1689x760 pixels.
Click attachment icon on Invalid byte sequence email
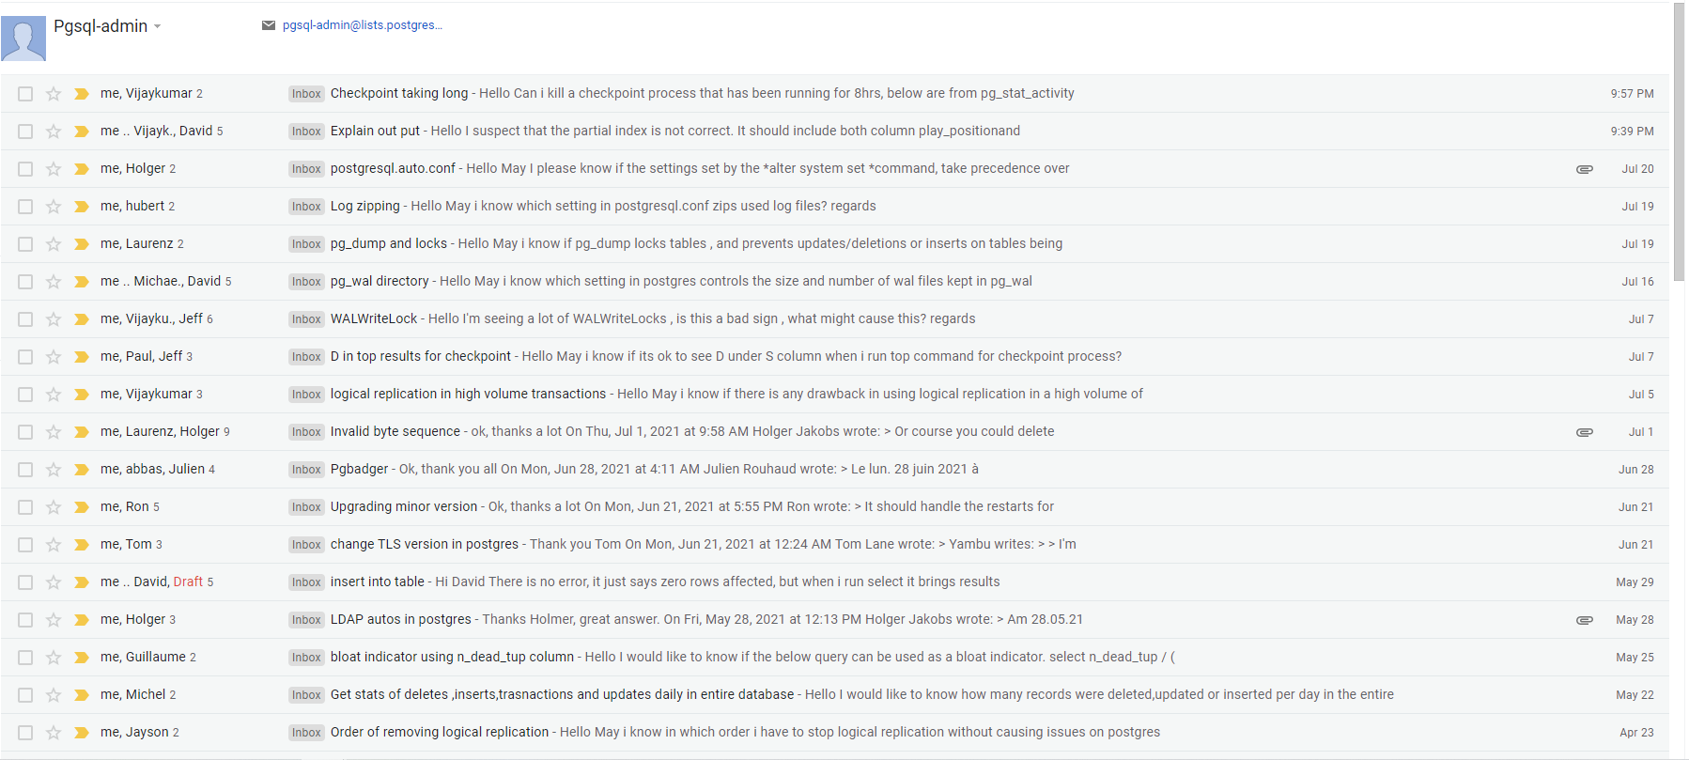(x=1584, y=432)
